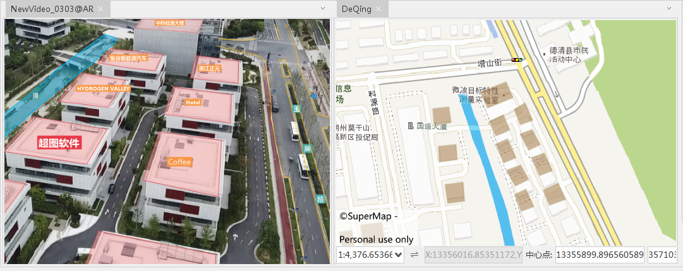This screenshot has width=683, height=271.
Task: Switch to the DeQing map tab
Action: (x=356, y=9)
